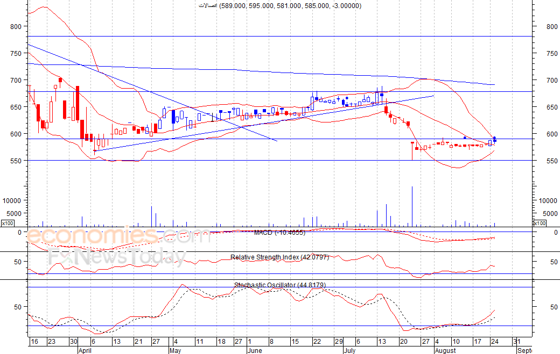Click date label 11 on time axis
Image resolution: width=560 pixels, height=354 pixels.
pos(200,342)
